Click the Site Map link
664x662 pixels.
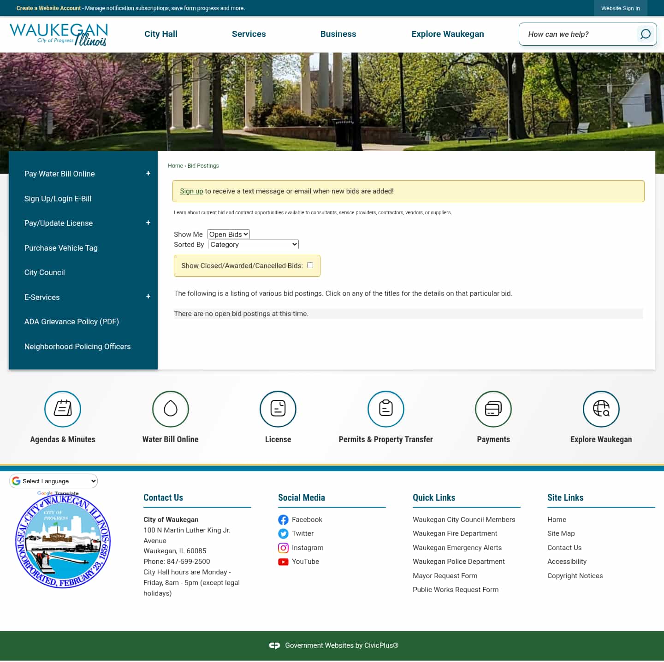click(561, 533)
